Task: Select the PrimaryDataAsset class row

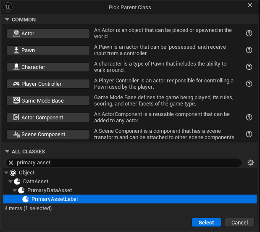Action: coord(130,190)
